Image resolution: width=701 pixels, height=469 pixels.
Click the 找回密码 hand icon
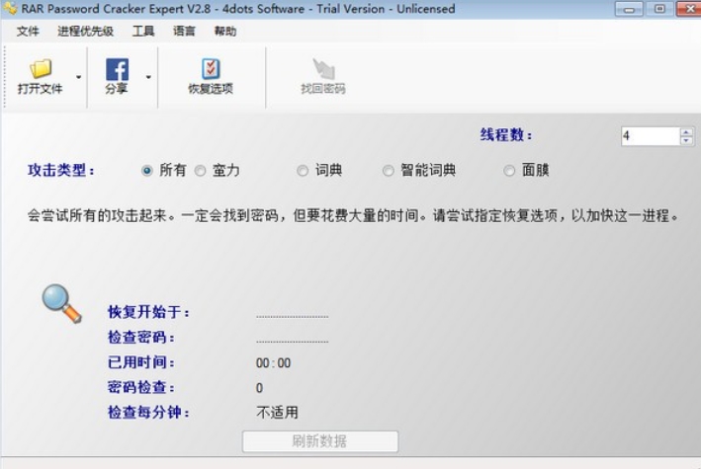coord(323,69)
